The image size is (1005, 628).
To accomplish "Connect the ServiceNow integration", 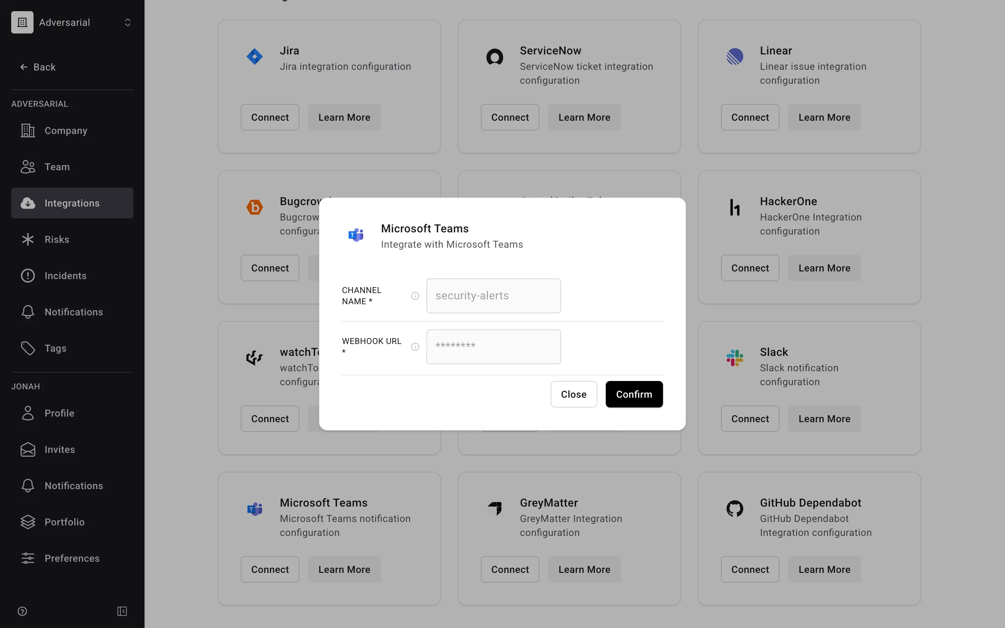I will [510, 117].
